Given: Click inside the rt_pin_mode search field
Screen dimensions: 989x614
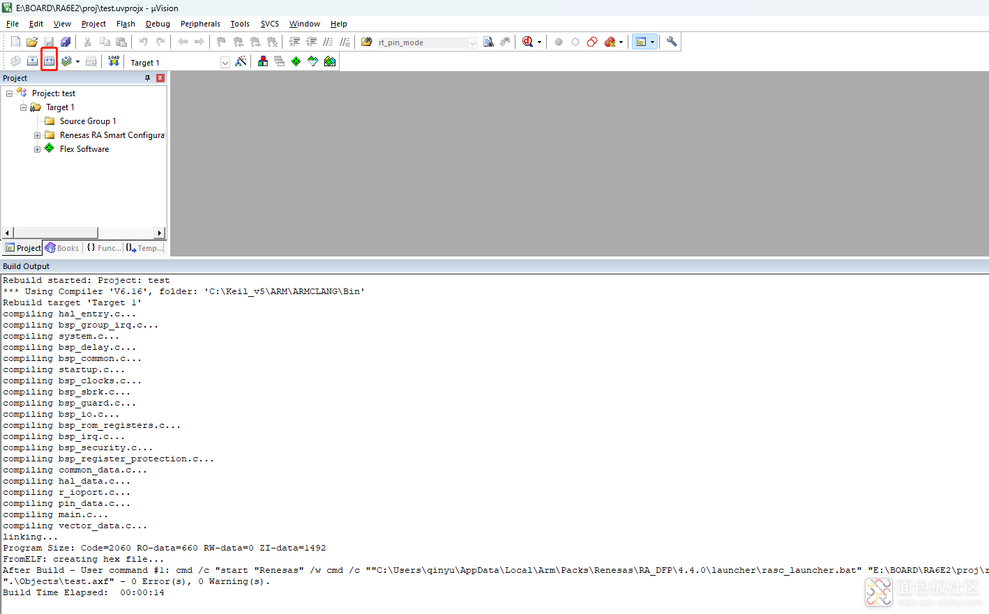Looking at the screenshot, I should point(422,43).
